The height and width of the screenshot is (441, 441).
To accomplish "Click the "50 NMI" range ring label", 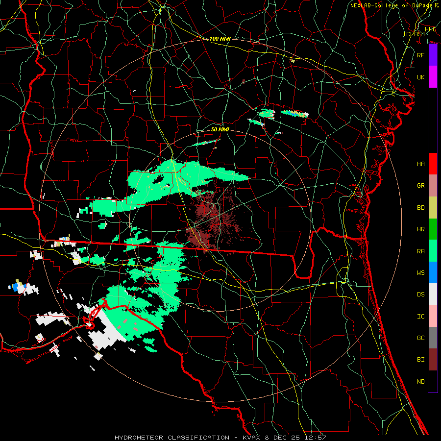I will click(220, 129).
